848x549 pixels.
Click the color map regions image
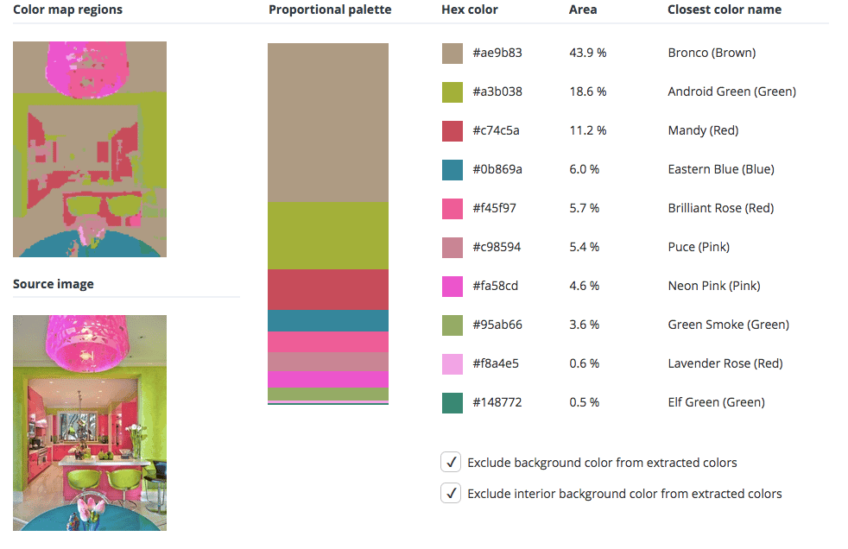tap(90, 149)
